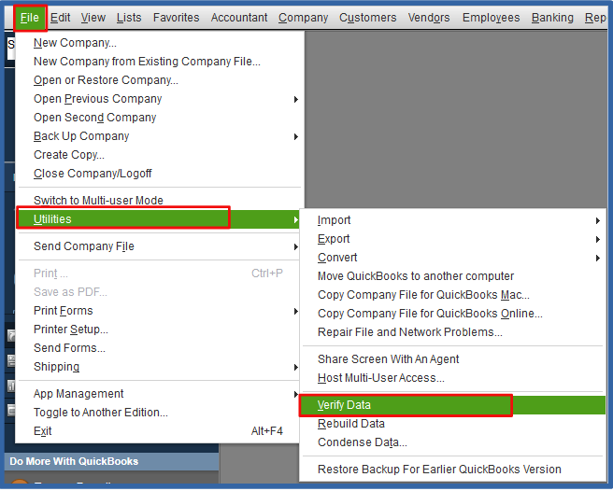Select Host Multi-User Access...

(x=452, y=378)
